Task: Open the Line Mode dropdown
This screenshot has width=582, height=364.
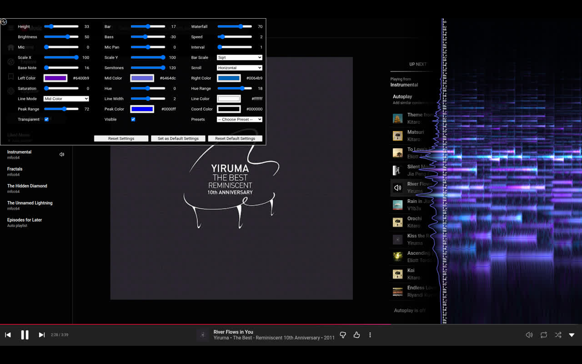Action: click(x=66, y=99)
